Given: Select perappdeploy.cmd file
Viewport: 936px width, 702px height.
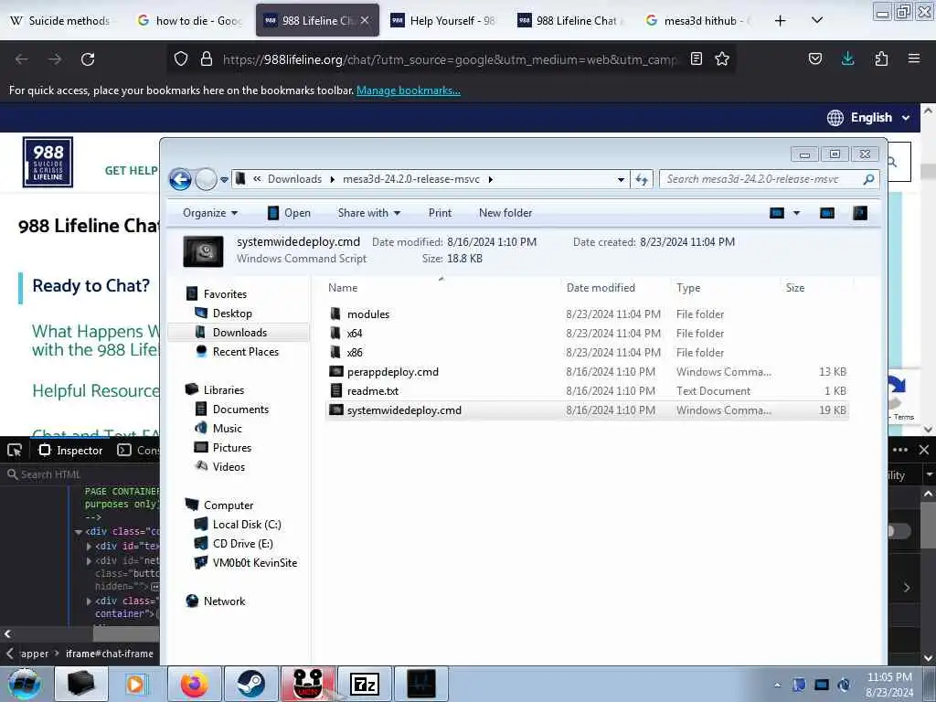Looking at the screenshot, I should [x=393, y=372].
